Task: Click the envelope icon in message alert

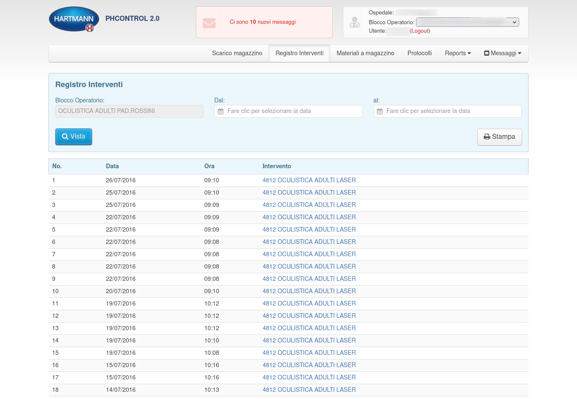Action: 209,23
